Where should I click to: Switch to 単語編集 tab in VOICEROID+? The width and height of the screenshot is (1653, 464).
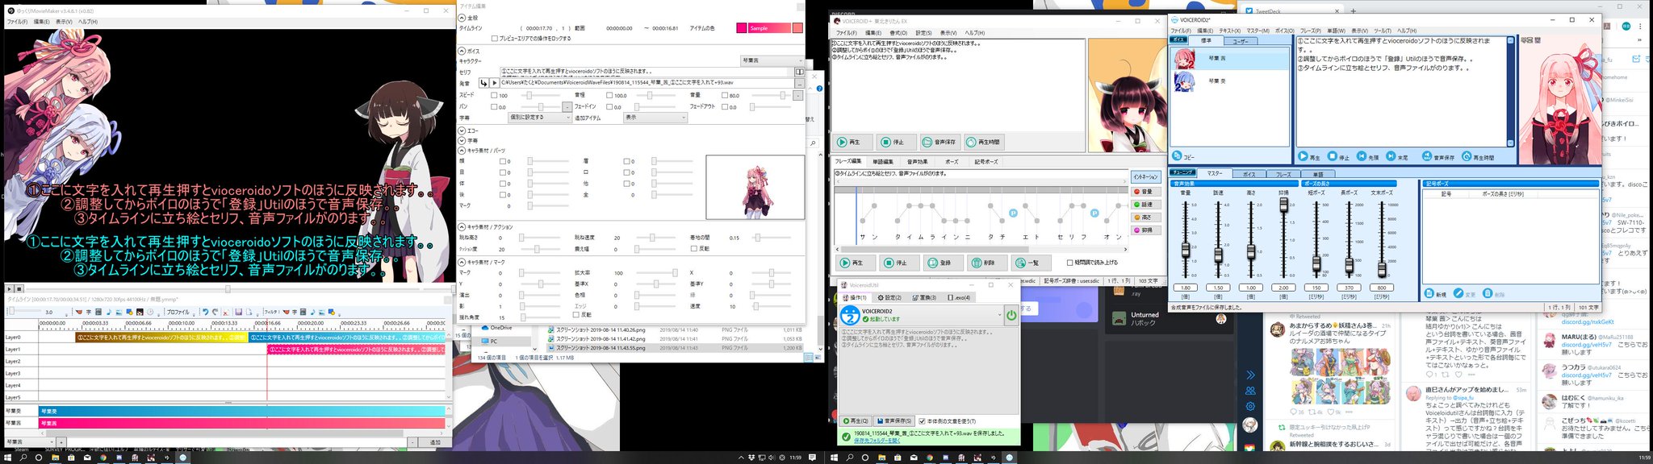pos(883,162)
